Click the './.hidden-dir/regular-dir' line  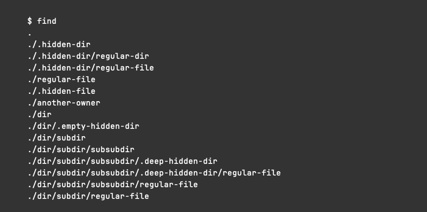coord(89,56)
